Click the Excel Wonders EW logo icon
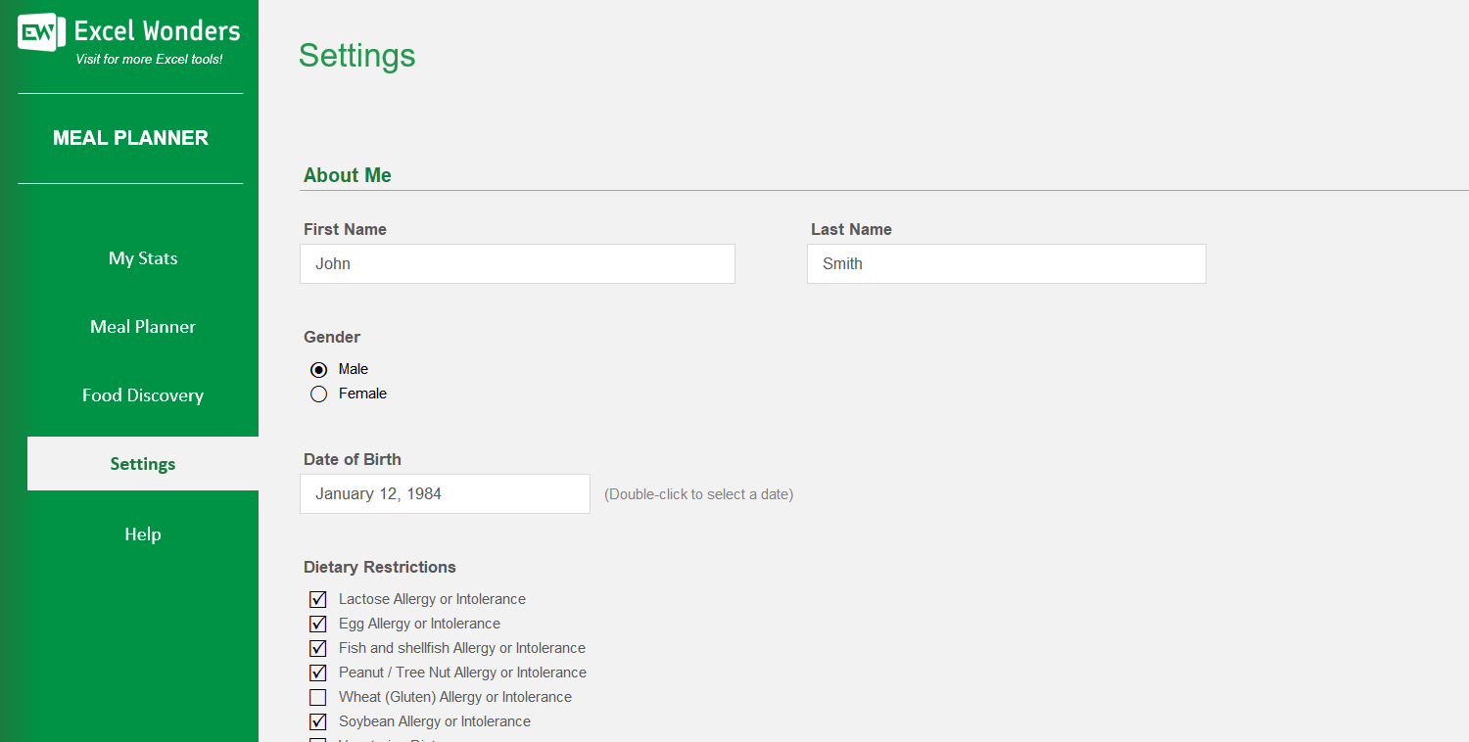1469x742 pixels. (x=41, y=32)
